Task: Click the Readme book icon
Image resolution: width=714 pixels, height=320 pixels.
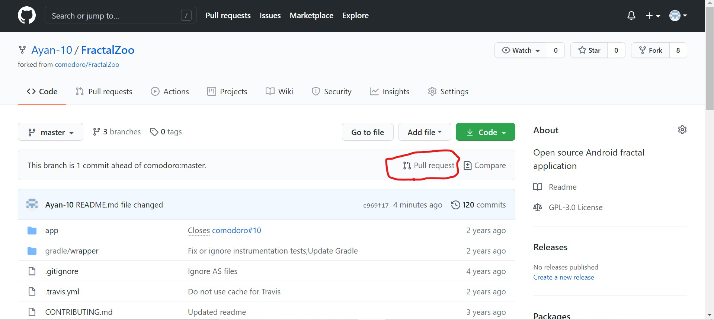Action: [x=538, y=187]
